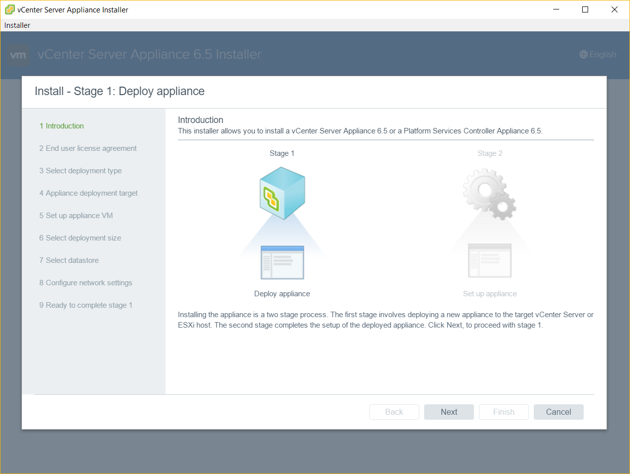630x474 pixels.
Task: Click the globe icon next to English
Action: (x=584, y=55)
